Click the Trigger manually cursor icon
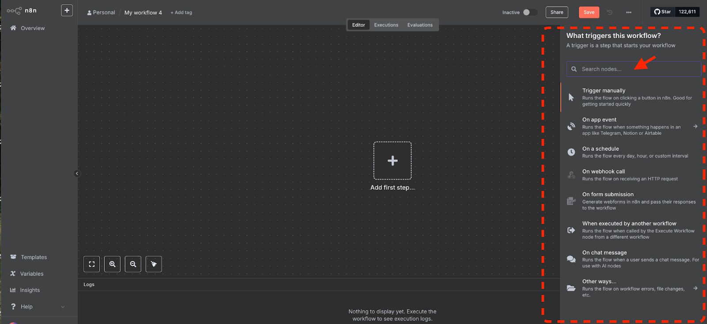The image size is (707, 324). click(571, 97)
